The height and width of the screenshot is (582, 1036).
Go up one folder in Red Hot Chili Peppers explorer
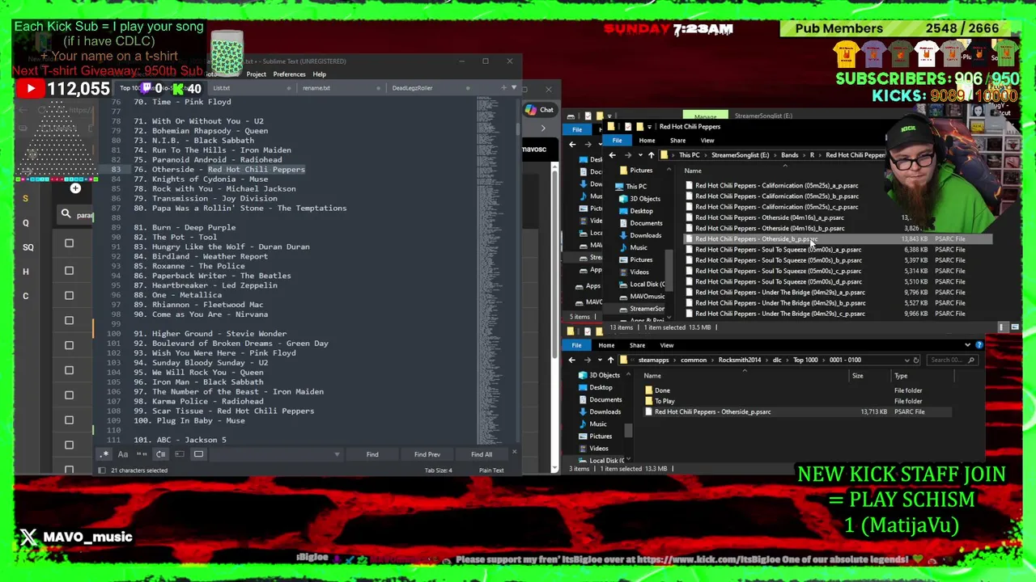651,155
